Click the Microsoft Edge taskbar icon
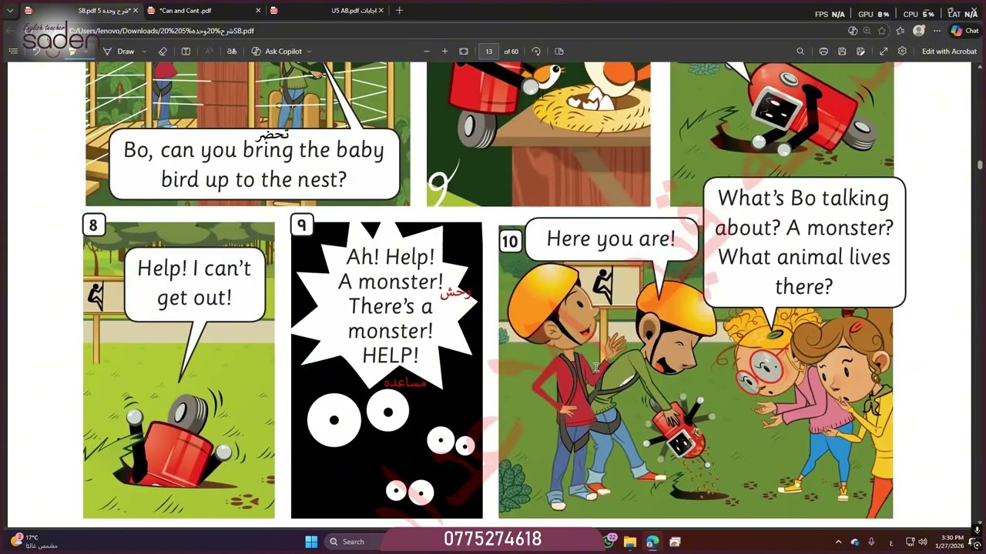This screenshot has height=554, width=986. pos(652,542)
